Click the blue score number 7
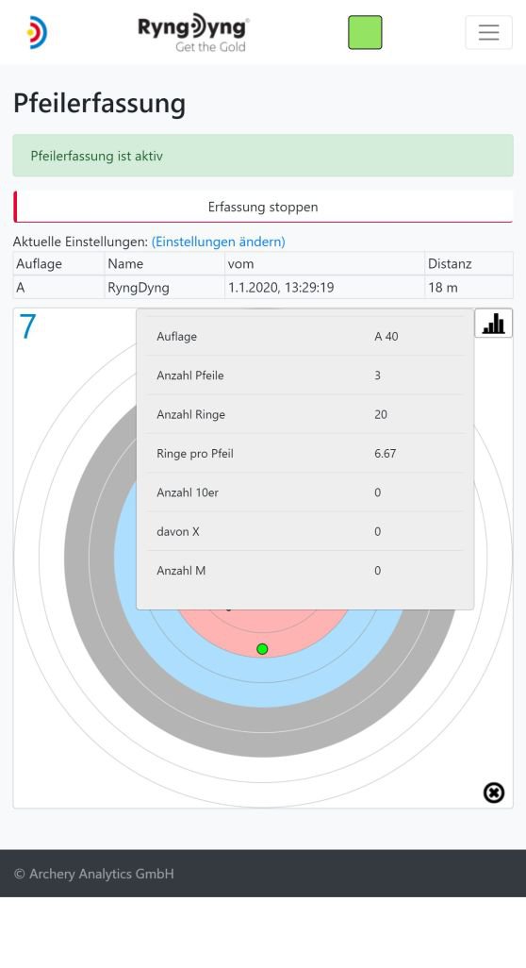This screenshot has height=968, width=526. (27, 326)
